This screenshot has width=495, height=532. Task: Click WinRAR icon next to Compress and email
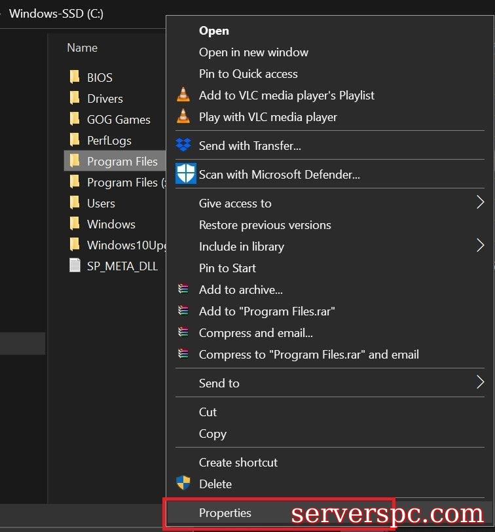(183, 333)
